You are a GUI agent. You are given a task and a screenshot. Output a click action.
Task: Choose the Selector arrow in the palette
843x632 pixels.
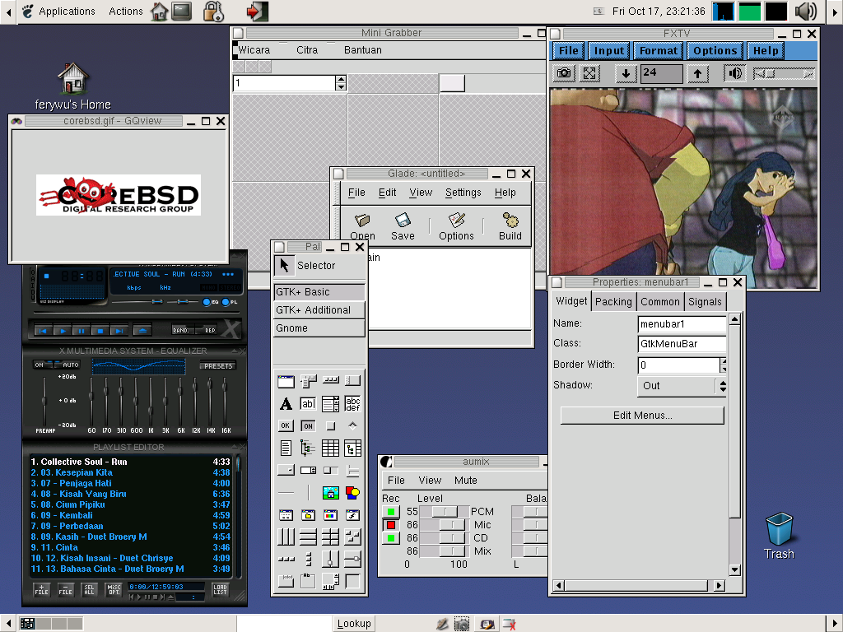point(284,265)
